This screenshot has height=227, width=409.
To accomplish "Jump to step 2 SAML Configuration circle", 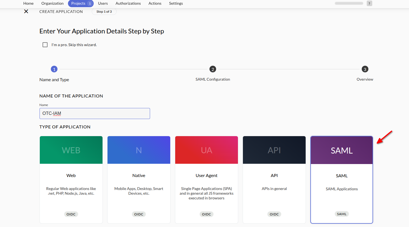I will [213, 69].
